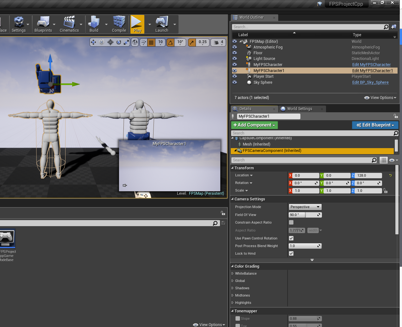Toggle scale snapping
The height and width of the screenshot is (327, 402).
click(192, 42)
